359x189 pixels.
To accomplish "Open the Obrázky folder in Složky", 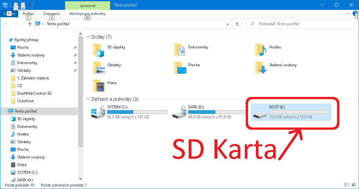I will pyautogui.click(x=107, y=68).
